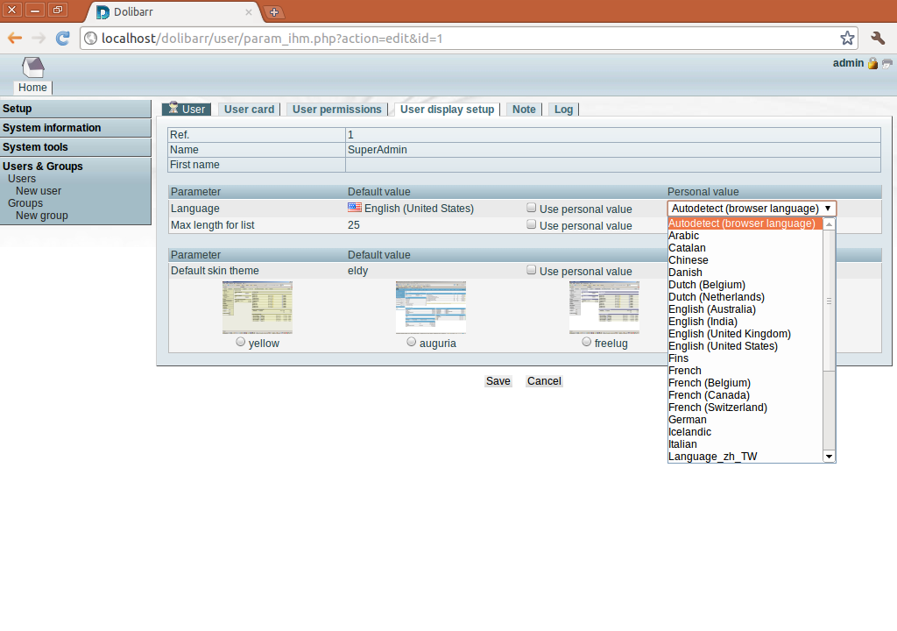Select the freelug theme radio button

coord(586,342)
